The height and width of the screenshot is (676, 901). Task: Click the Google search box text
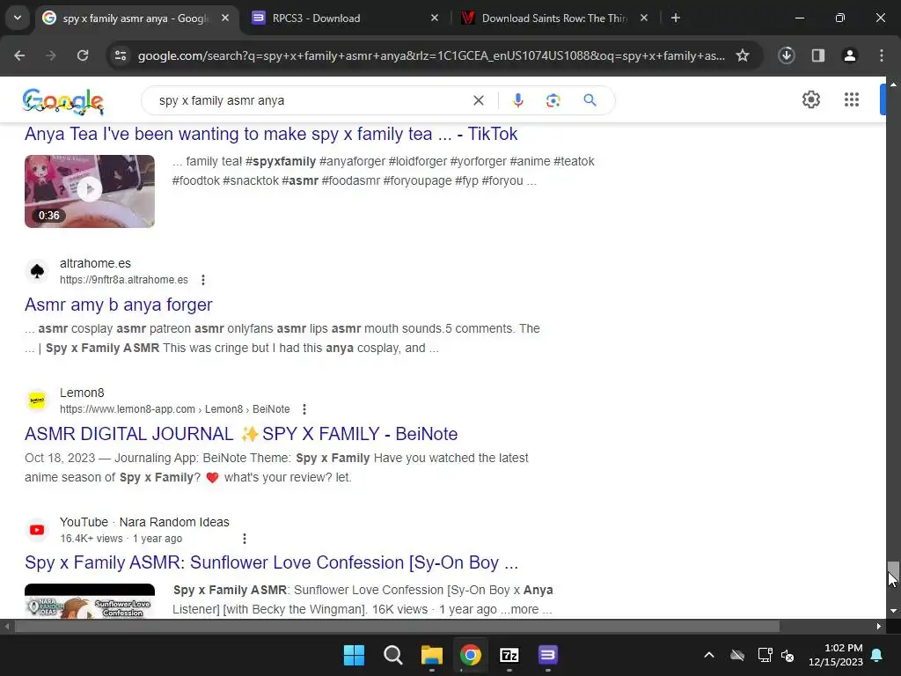click(x=222, y=100)
